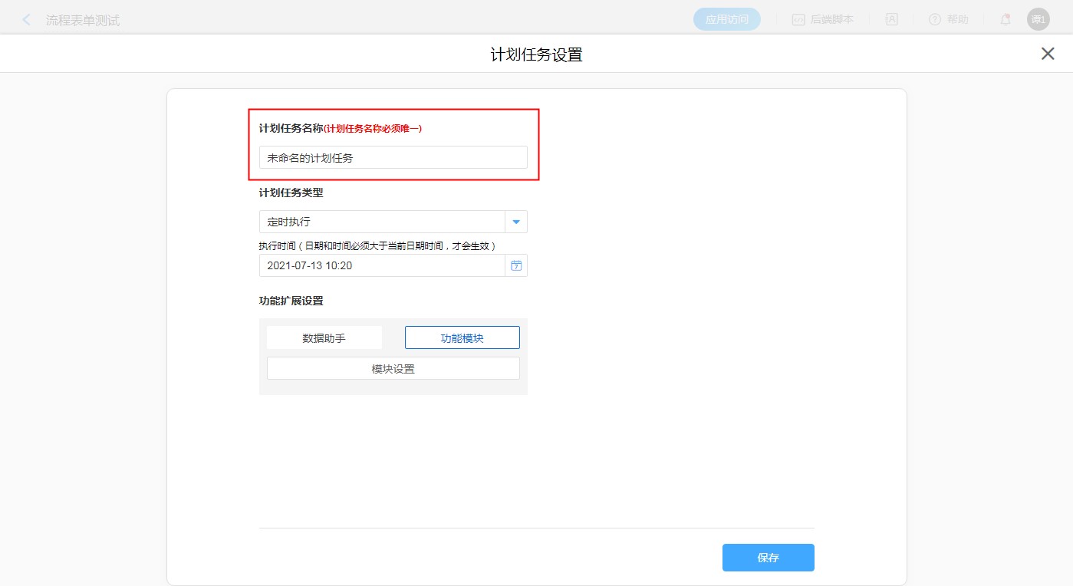
Task: Click the 计划任务名称 input field
Action: [x=393, y=157]
